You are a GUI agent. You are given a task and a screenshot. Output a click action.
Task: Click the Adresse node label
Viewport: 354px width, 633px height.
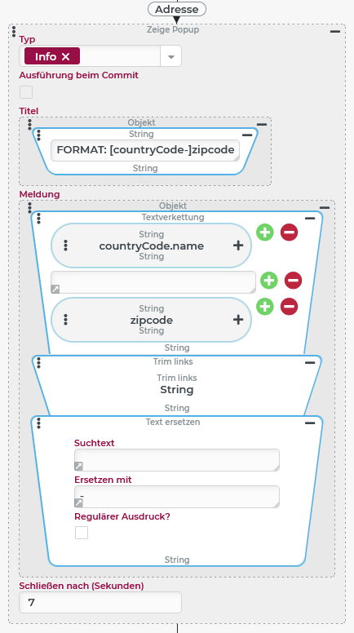(177, 9)
